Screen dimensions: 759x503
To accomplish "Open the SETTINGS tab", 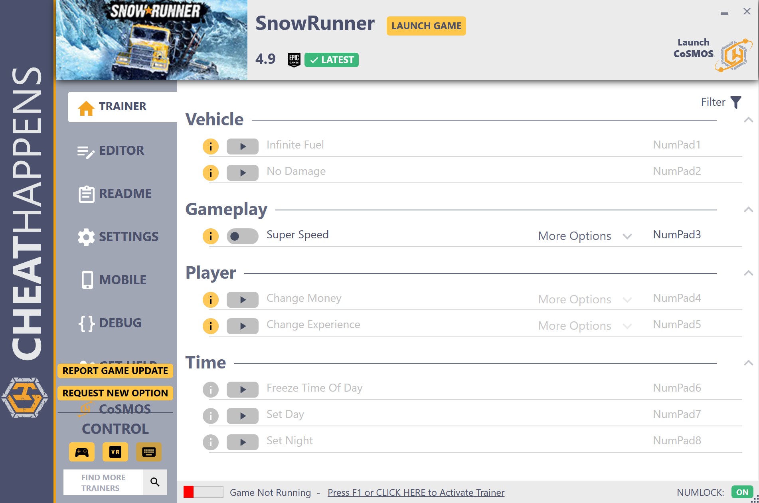I will [x=118, y=237].
